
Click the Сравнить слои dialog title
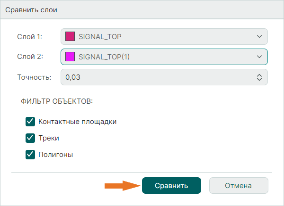[31, 10]
